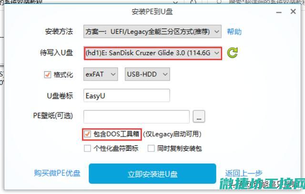Click the 安装PE到U盘 title bar
This screenshot has width=305, height=194.
coord(152,11)
